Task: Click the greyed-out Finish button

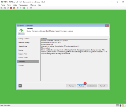Action: coord(92,86)
